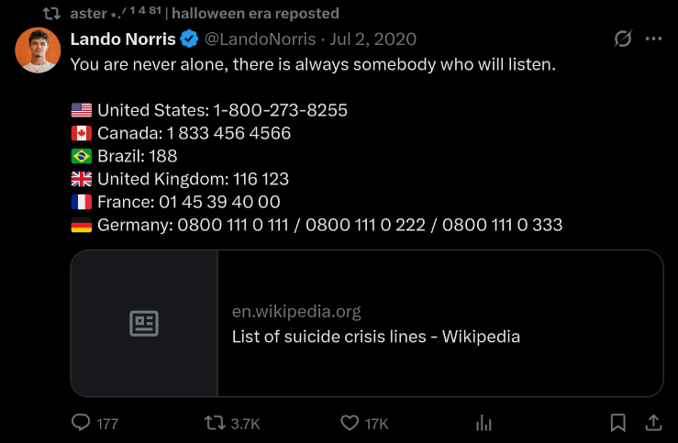
Task: Click the newspaper placeholder icon in link card
Action: [144, 323]
